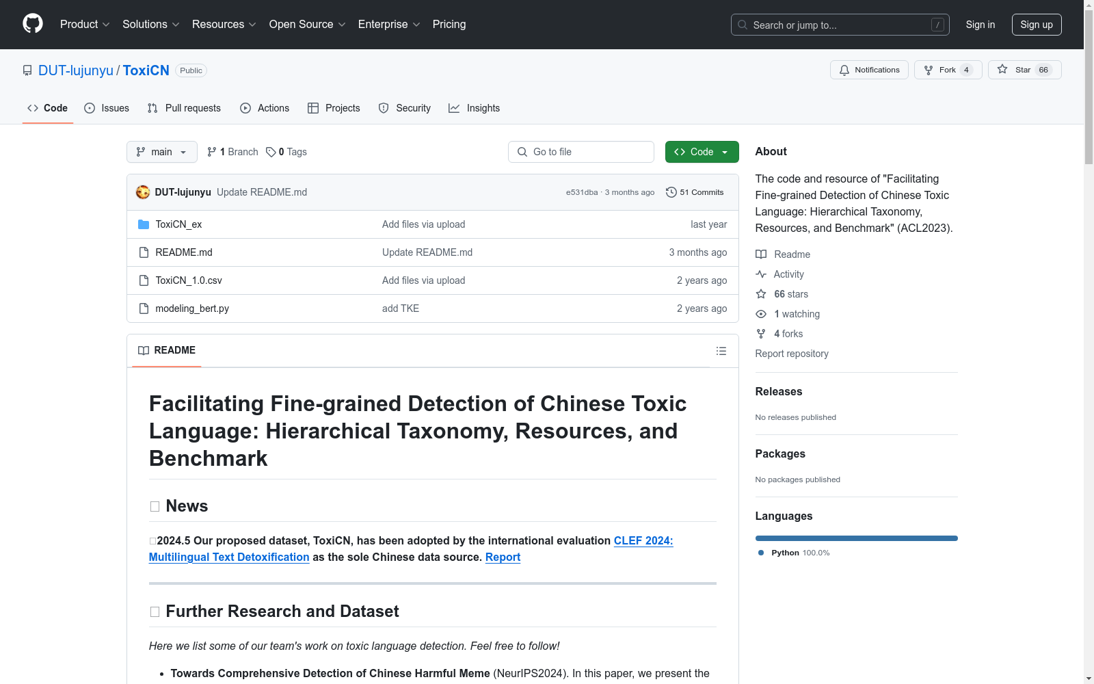Click the Python language bar
Screen dimensions: 1094x684
point(857,538)
